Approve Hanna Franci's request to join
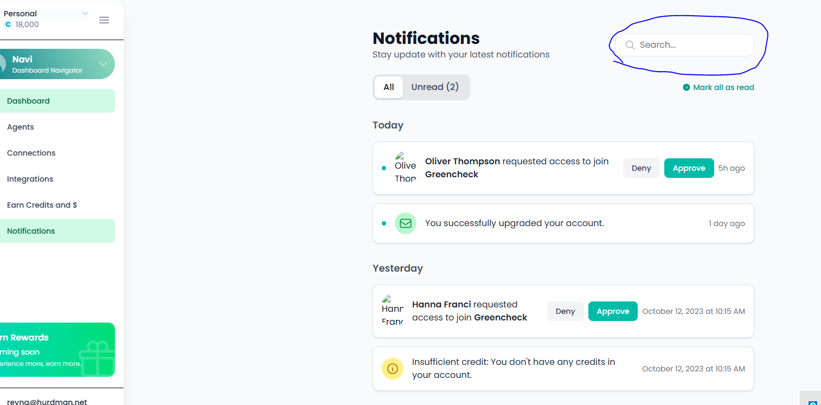 613,311
